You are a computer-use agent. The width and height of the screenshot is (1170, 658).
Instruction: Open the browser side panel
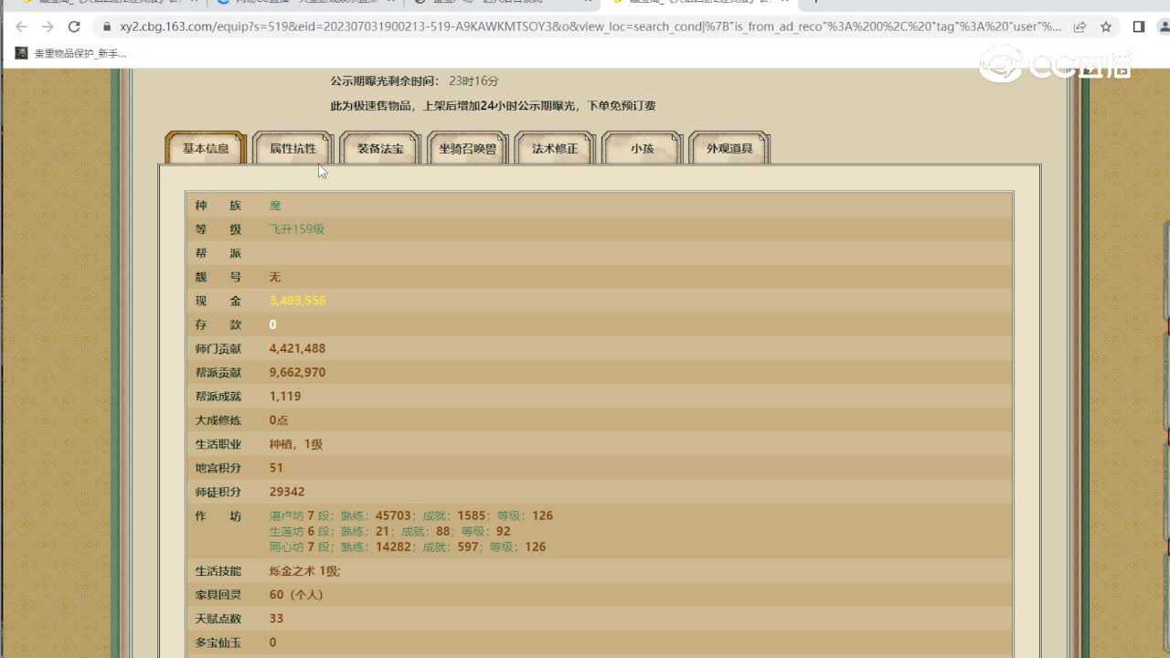point(1139,27)
